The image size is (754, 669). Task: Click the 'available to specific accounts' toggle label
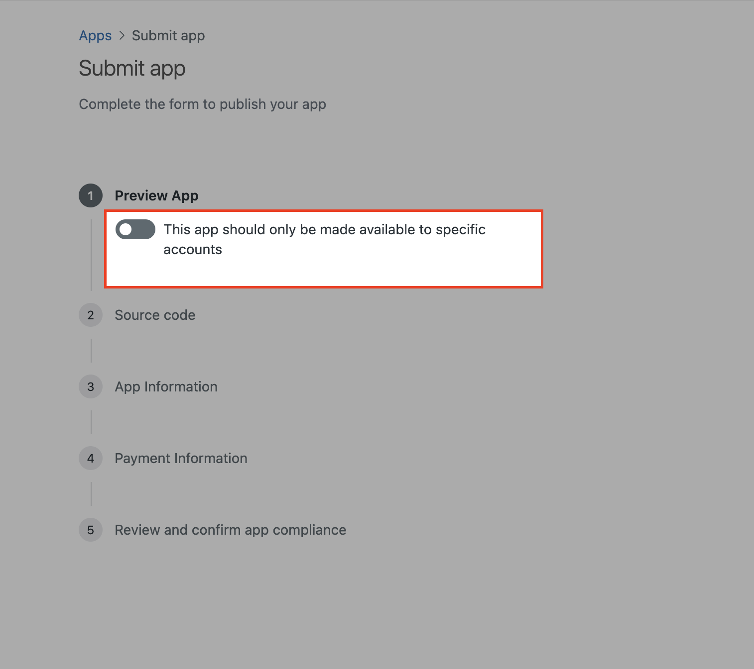click(324, 239)
